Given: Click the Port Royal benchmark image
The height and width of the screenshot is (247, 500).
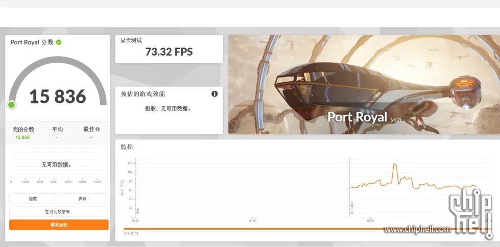Looking at the screenshot, I should [364, 84].
